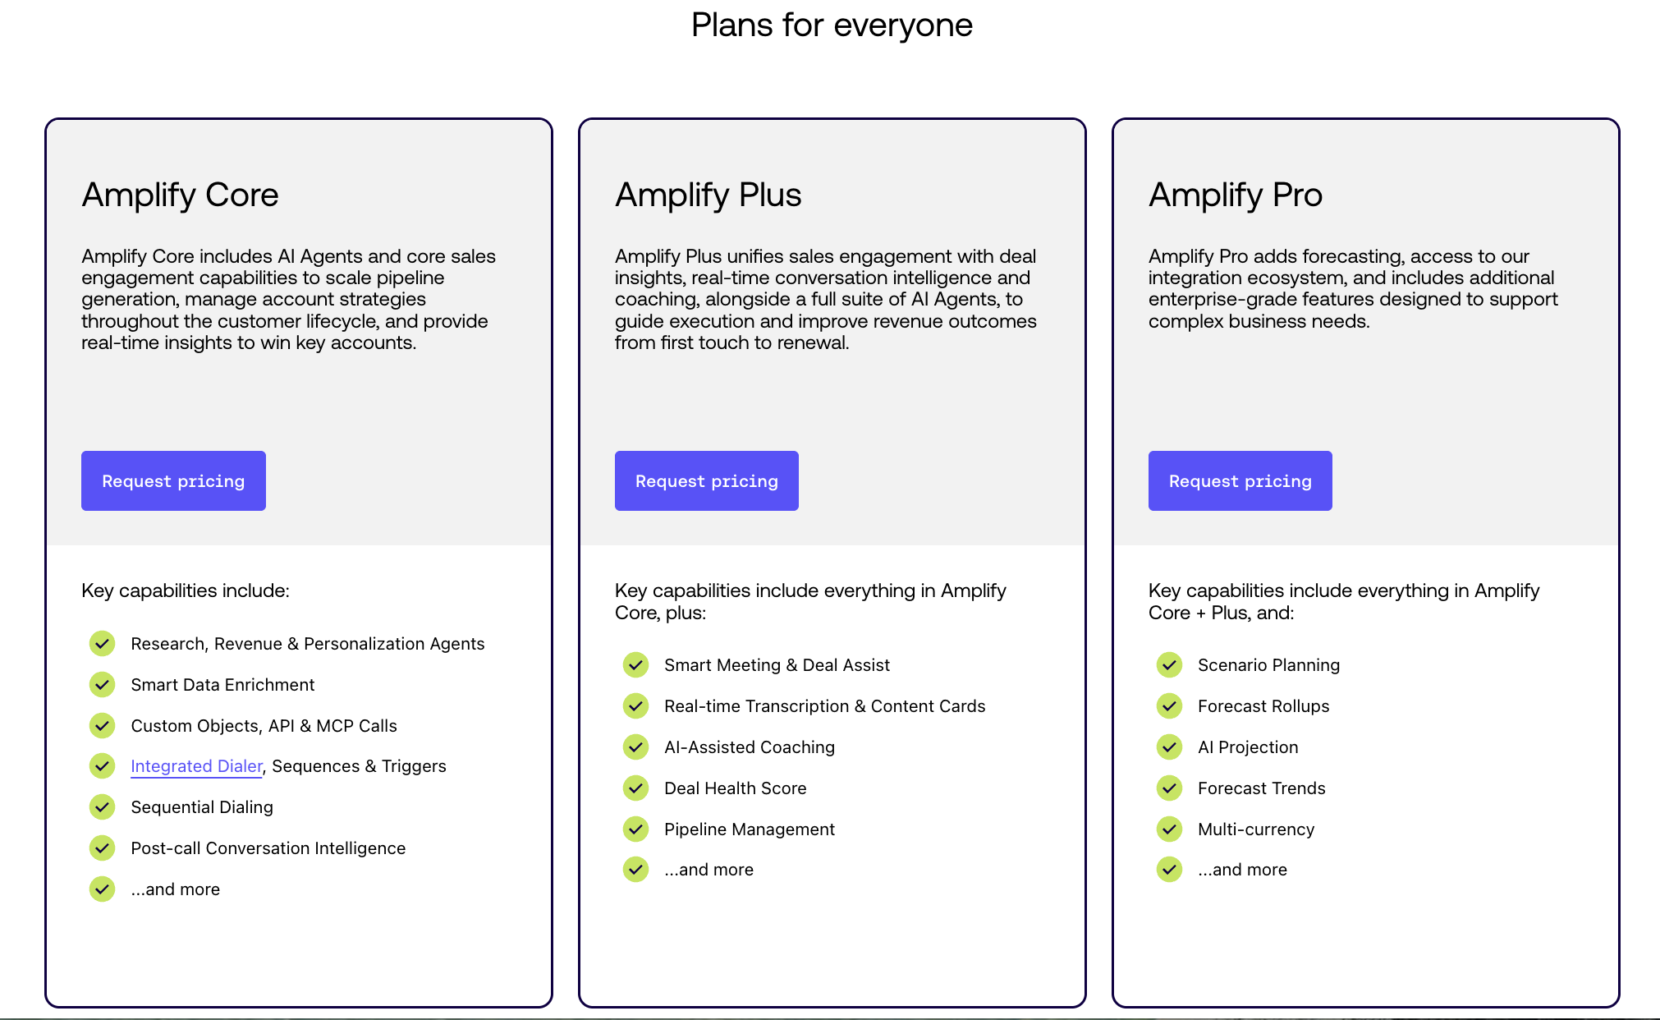Select the checkmark for Deal Health Score
Image resolution: width=1660 pixels, height=1020 pixels.
point(635,788)
